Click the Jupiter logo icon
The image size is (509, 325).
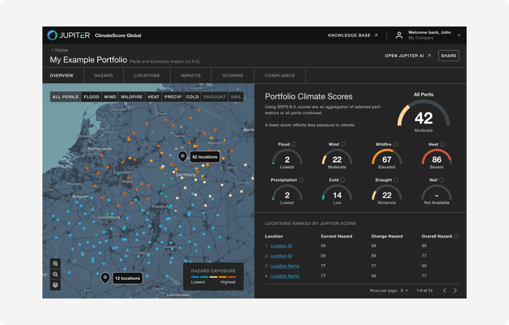pos(52,35)
